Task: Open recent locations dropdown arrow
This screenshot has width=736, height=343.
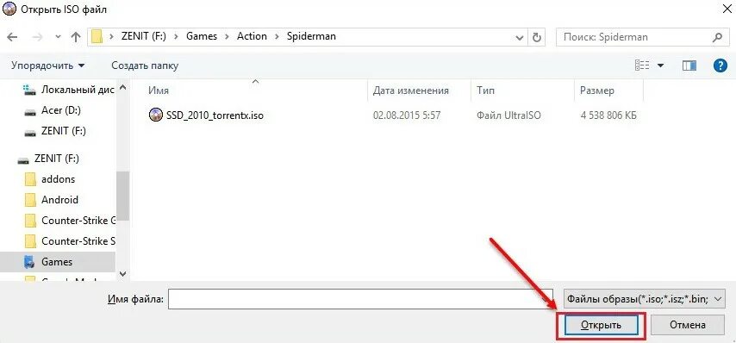Action: tap(58, 37)
